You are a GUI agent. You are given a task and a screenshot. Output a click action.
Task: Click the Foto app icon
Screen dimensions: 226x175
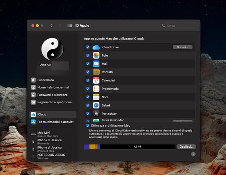coord(96,55)
